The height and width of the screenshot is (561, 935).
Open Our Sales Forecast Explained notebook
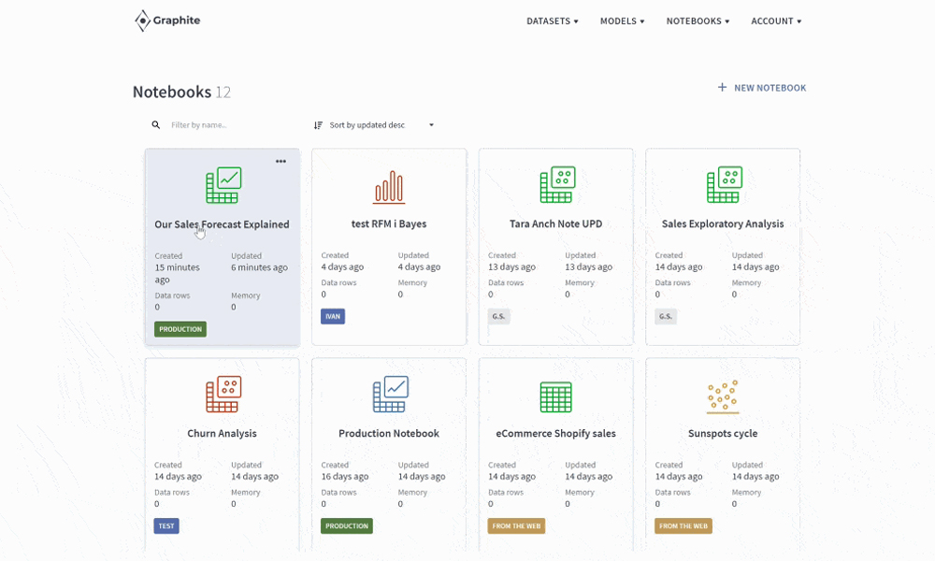[x=222, y=224]
